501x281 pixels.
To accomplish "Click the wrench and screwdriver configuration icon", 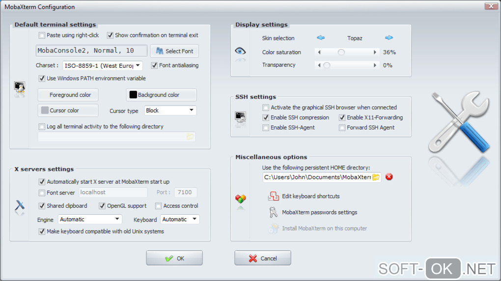I will point(459,122).
